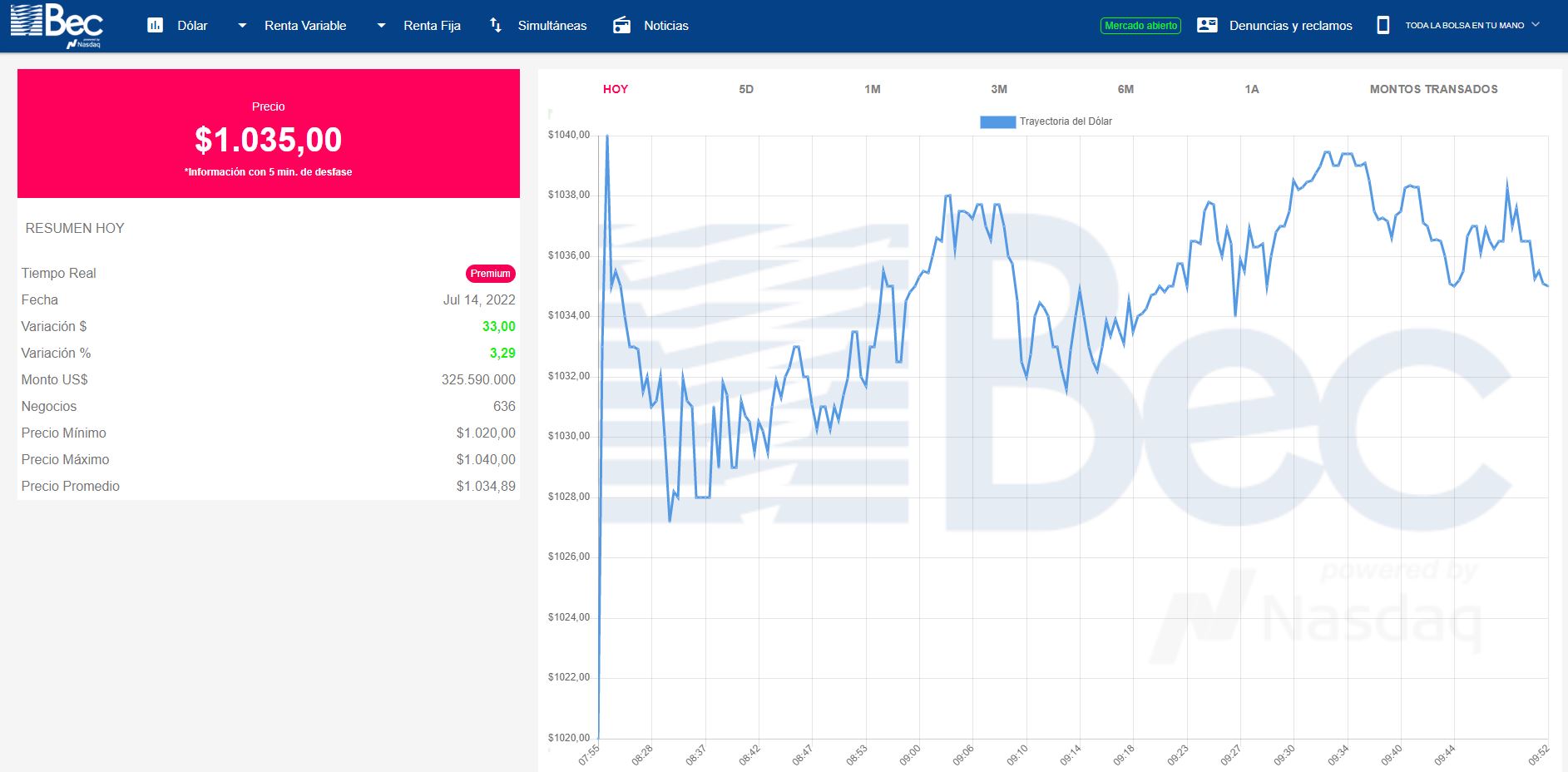Click the Negocios value 636

pyautogui.click(x=504, y=406)
